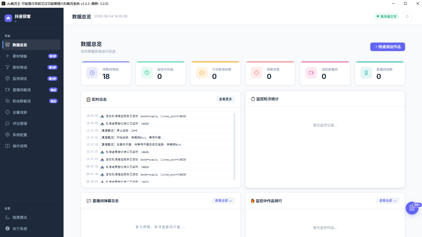Go to 素材储备 menu item
This screenshot has height=237, width=422.
31,56
